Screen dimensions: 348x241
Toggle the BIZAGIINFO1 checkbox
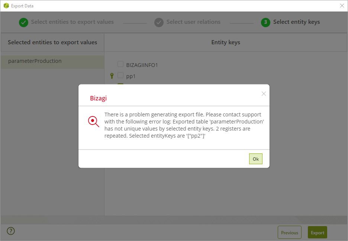pyautogui.click(x=120, y=64)
